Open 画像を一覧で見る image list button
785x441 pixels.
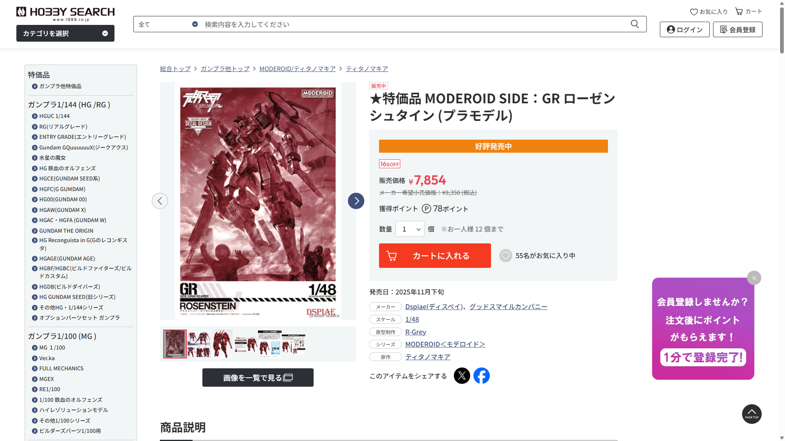(x=258, y=378)
